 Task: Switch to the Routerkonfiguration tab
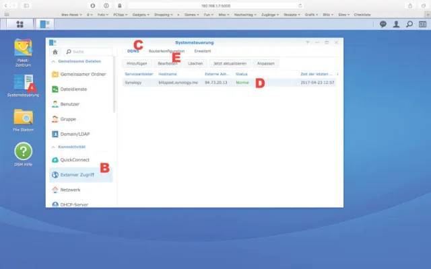pyautogui.click(x=167, y=51)
